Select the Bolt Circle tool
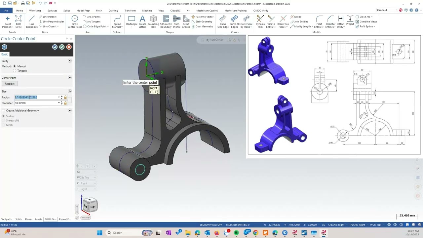The image size is (423, 238). point(19,21)
